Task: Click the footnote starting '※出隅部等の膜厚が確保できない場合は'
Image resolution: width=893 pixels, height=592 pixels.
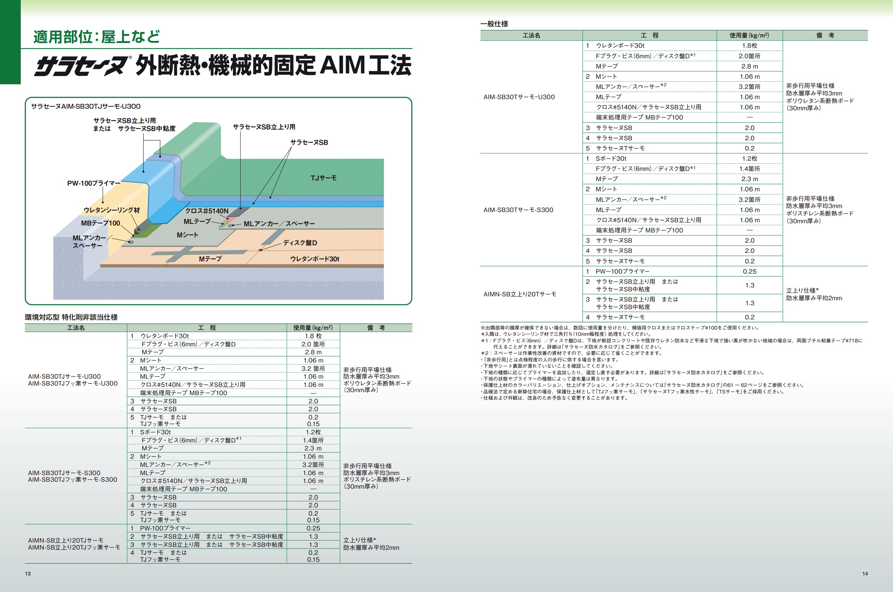Action: point(619,328)
